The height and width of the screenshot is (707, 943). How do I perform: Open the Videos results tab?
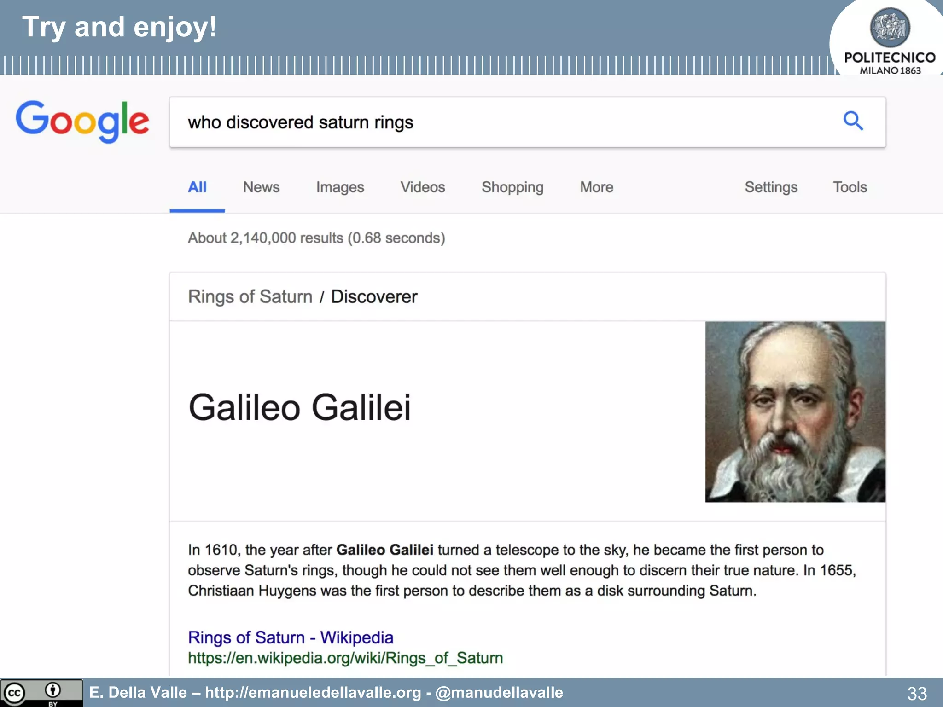pos(422,187)
